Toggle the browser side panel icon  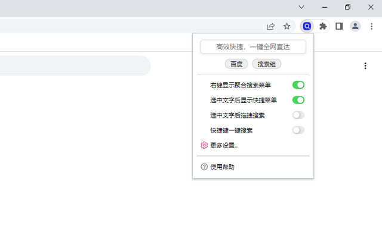339,26
